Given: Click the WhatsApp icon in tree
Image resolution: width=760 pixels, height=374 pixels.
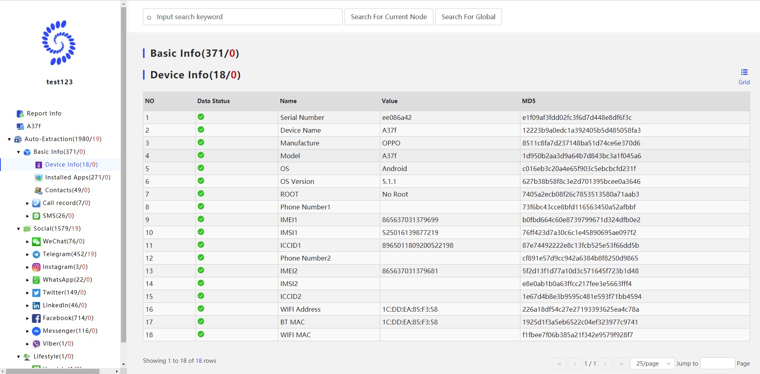Looking at the screenshot, I should (x=36, y=280).
